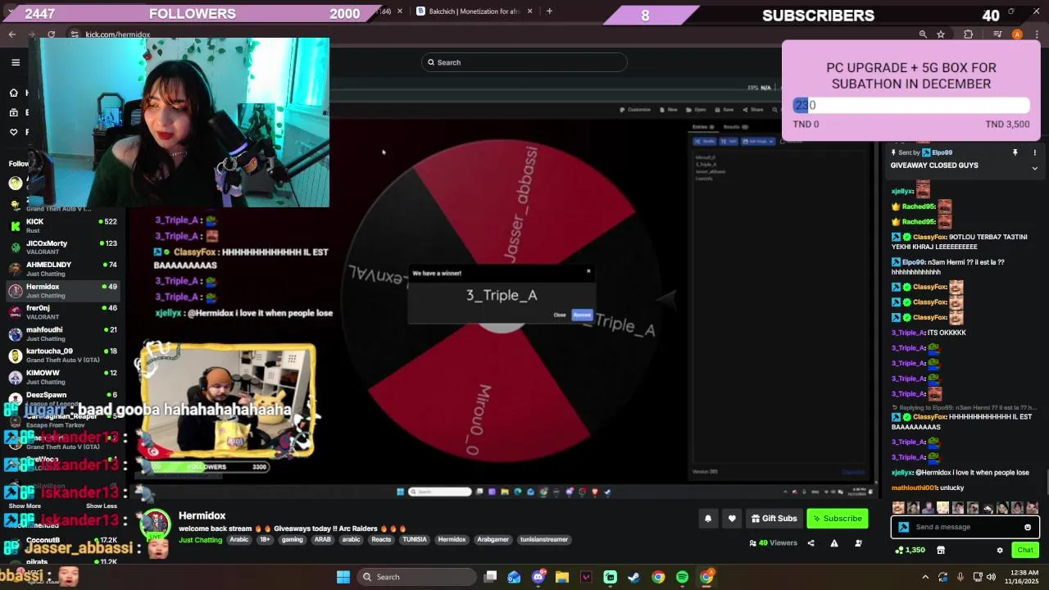Click the pin icon on pinned message

click(1015, 152)
